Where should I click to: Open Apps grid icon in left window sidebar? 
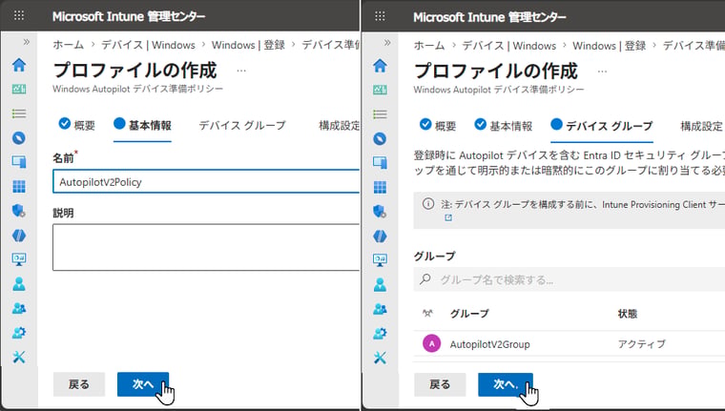pyautogui.click(x=19, y=186)
